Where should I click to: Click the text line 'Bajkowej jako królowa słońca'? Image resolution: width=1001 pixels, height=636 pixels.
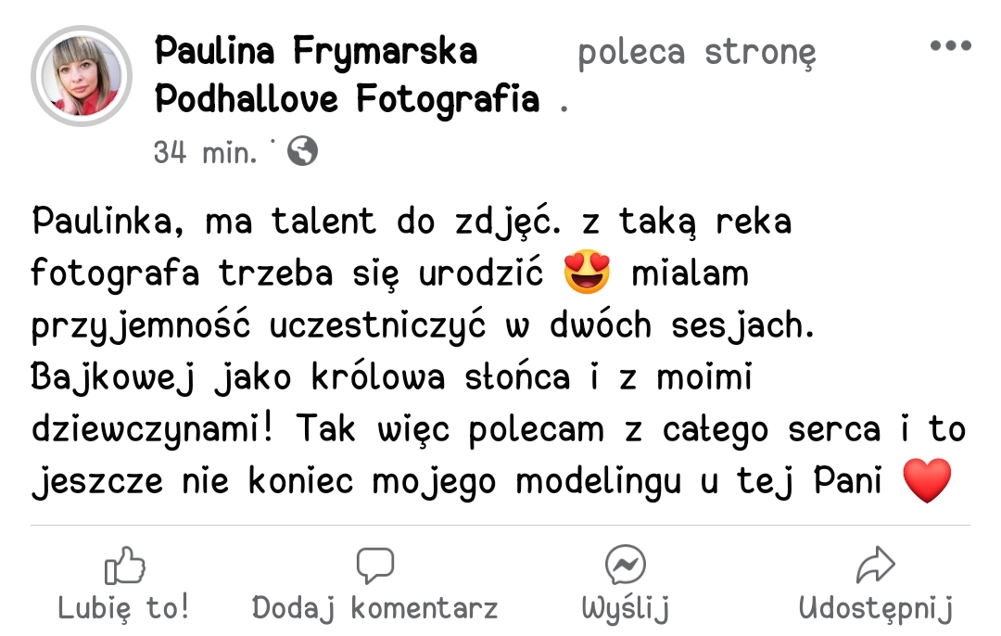pyautogui.click(x=300, y=376)
